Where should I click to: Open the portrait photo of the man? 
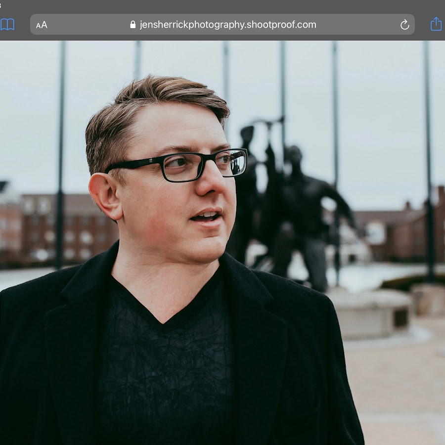point(222,243)
